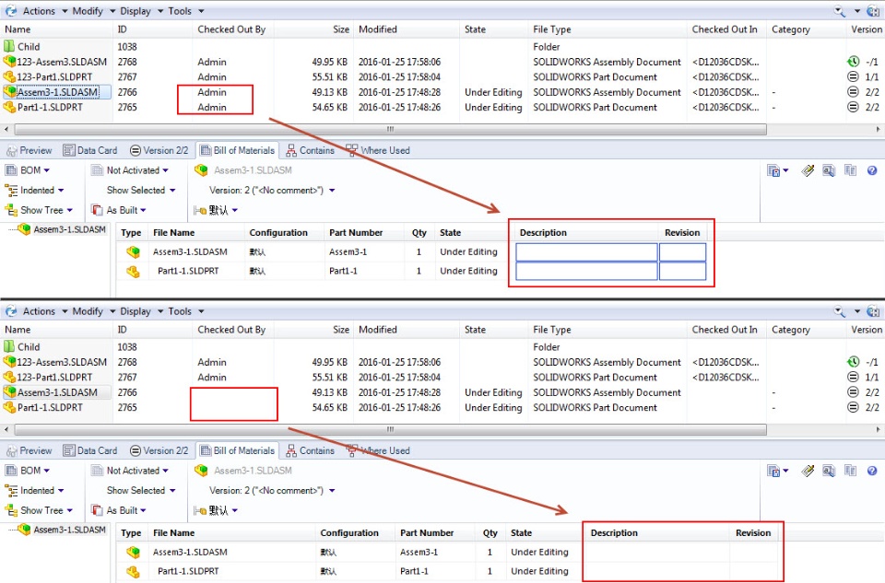The image size is (885, 583).
Task: Click the Description cell for Assem3-1 in upper BOM
Action: [x=587, y=252]
